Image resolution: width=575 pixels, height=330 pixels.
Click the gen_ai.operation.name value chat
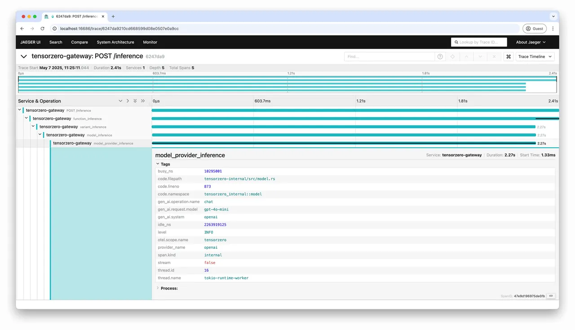[209, 202]
